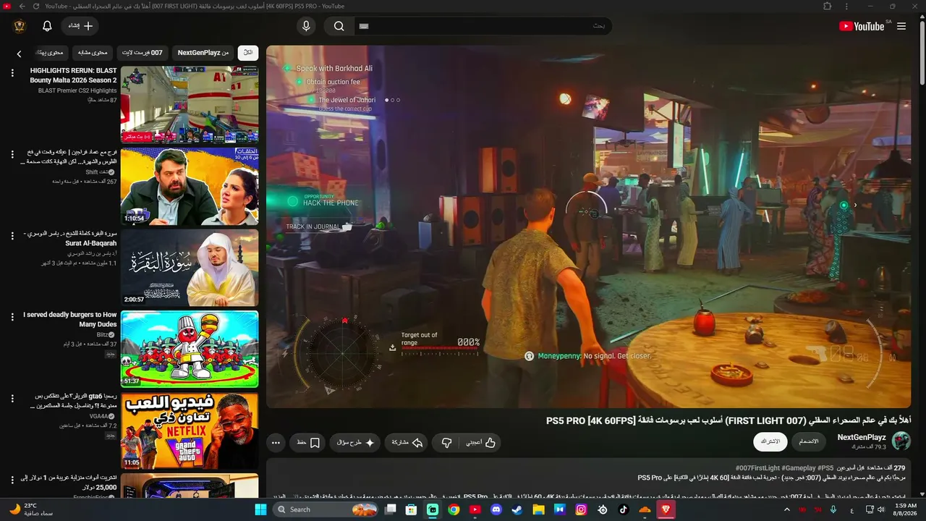Click the search magnifier button
This screenshot has height=521, width=926.
tap(339, 26)
